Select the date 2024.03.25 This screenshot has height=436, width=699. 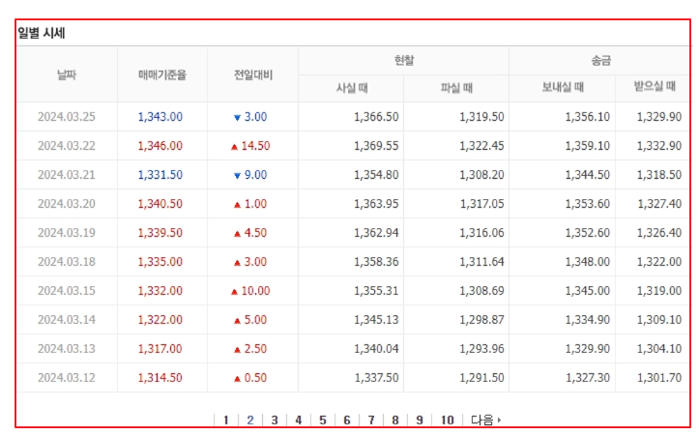point(67,117)
